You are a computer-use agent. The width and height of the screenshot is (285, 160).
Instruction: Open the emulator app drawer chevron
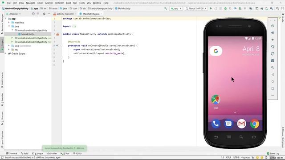(x=235, y=112)
